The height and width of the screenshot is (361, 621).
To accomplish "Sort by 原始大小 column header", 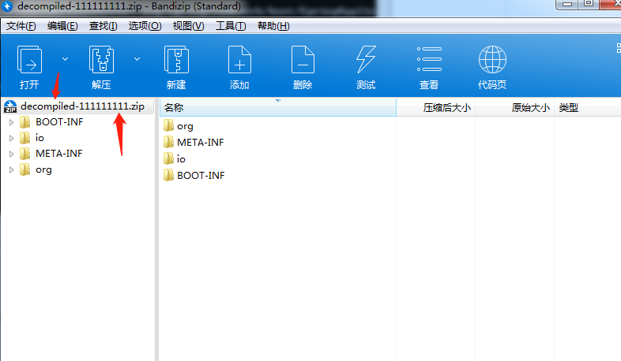I will pyautogui.click(x=514, y=107).
